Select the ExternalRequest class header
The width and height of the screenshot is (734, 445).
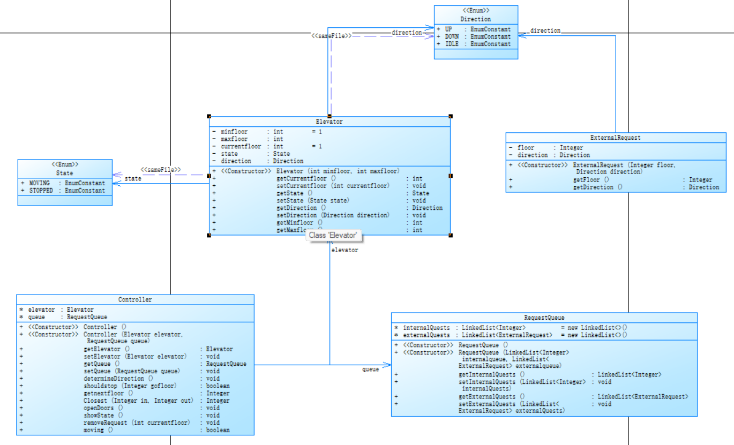click(615, 138)
